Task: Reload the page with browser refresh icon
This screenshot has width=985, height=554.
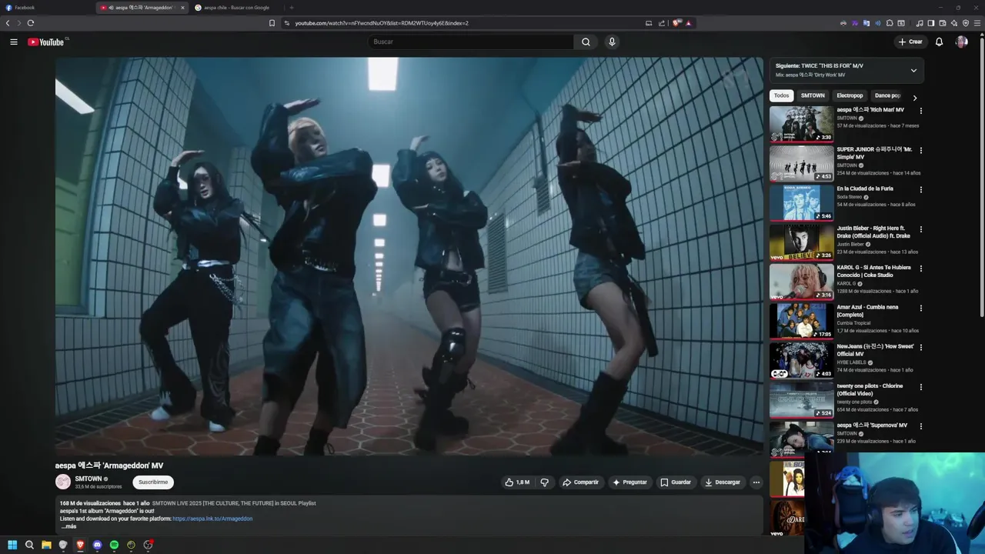Action: [x=30, y=23]
